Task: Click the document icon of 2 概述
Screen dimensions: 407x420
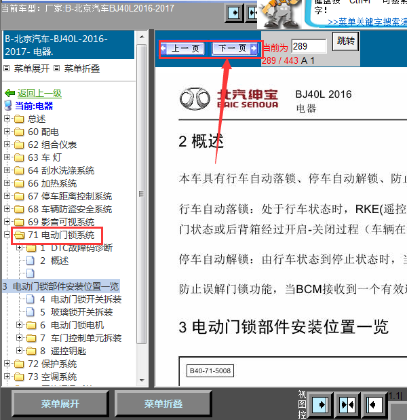Action: (x=31, y=261)
